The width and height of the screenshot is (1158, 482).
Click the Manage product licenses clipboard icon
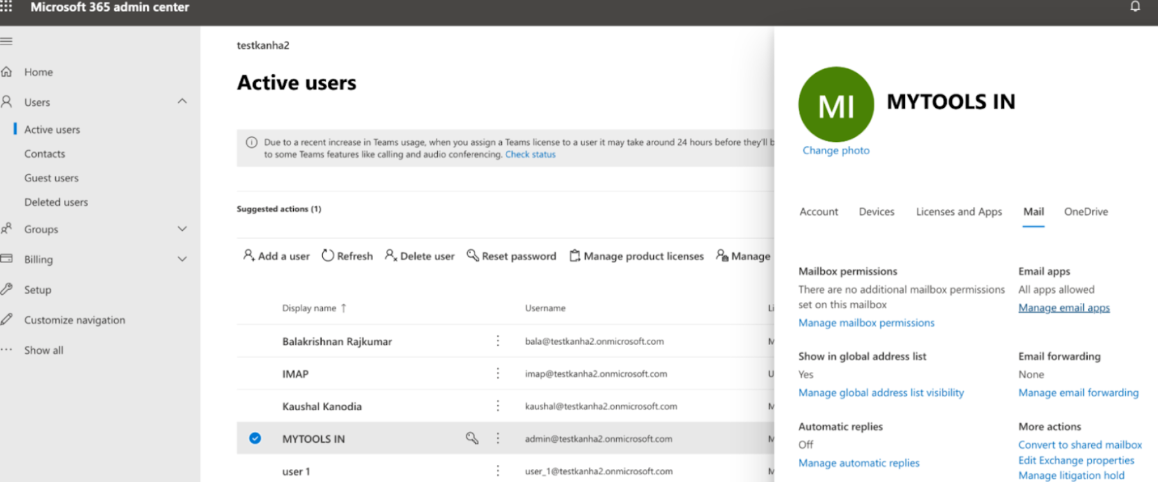coord(574,256)
